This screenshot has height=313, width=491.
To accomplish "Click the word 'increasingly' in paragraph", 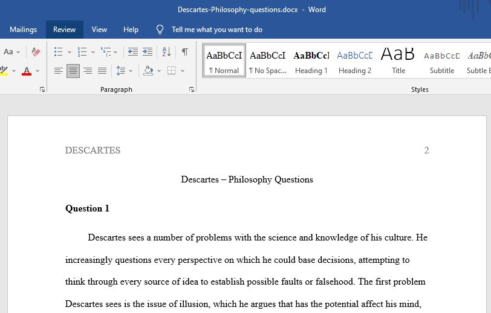I will pos(89,260).
